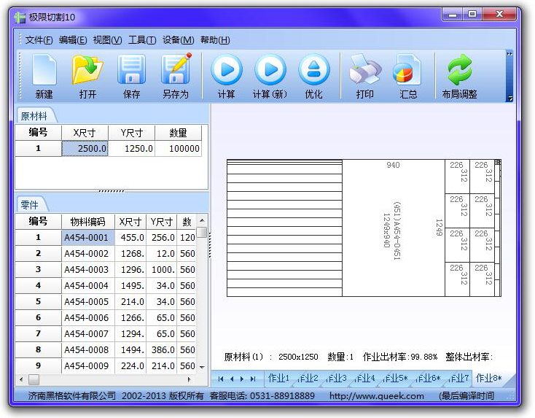Click the 新建 (New) toolbar icon
This screenshot has height=418, width=535.
(44, 70)
